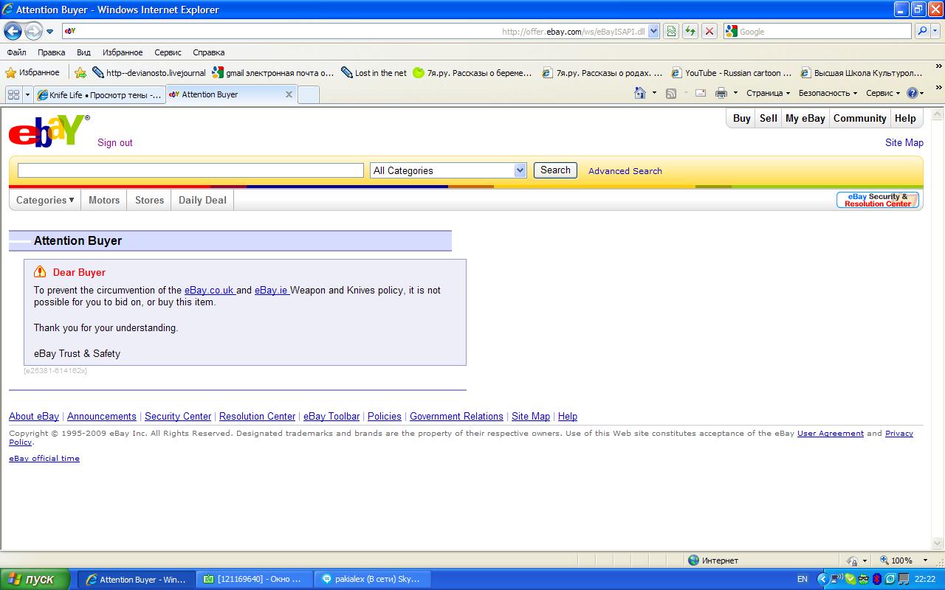Click the eBay search text field
The image size is (945, 590).
[190, 170]
